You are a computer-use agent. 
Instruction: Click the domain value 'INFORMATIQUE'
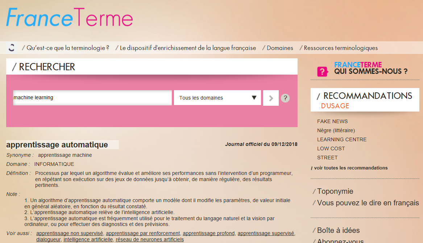(x=54, y=164)
